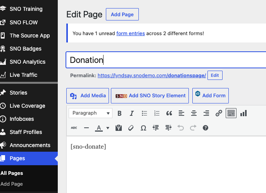
Task: Click the editor content area with [sno-donate]
Action: coord(166,165)
